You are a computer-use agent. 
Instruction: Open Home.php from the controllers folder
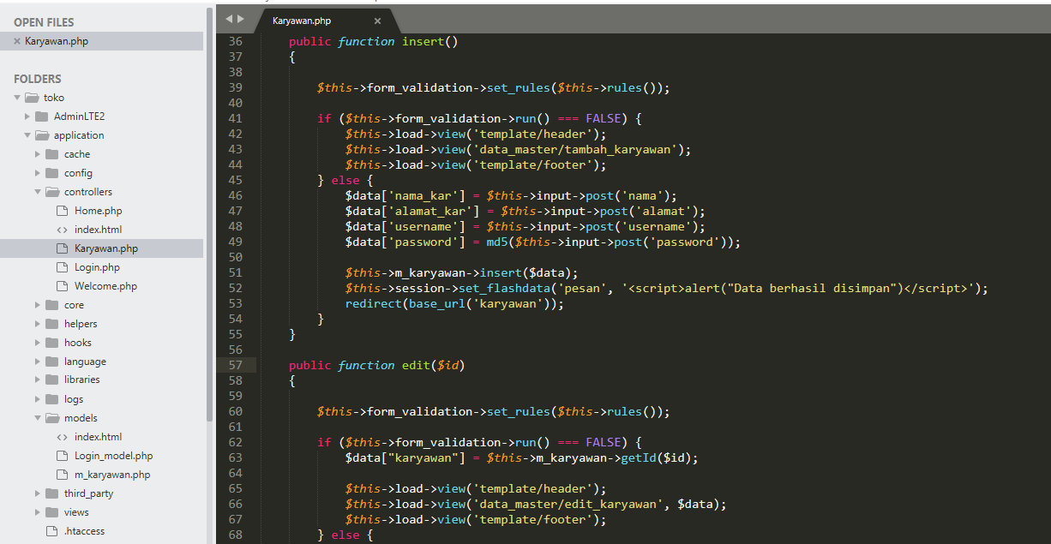[x=99, y=211]
